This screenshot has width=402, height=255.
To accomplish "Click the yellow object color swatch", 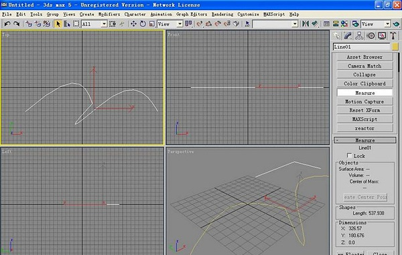I will 395,47.
